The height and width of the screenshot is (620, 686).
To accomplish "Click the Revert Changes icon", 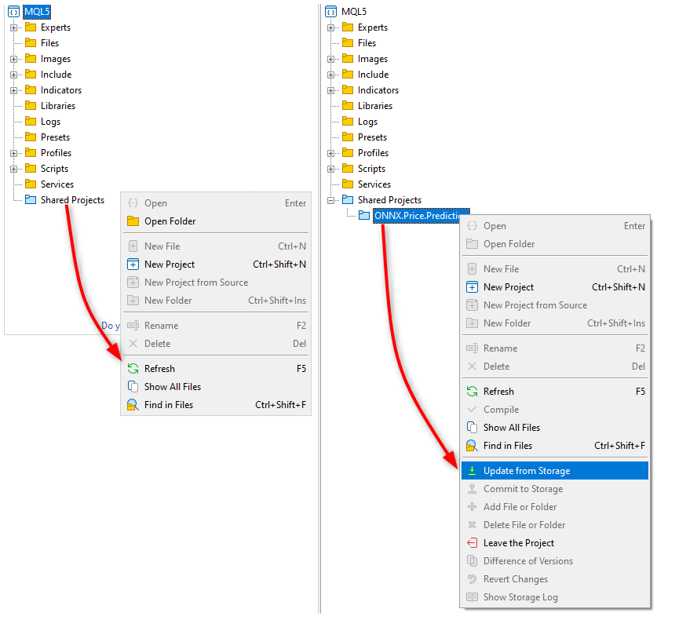I will 472,579.
